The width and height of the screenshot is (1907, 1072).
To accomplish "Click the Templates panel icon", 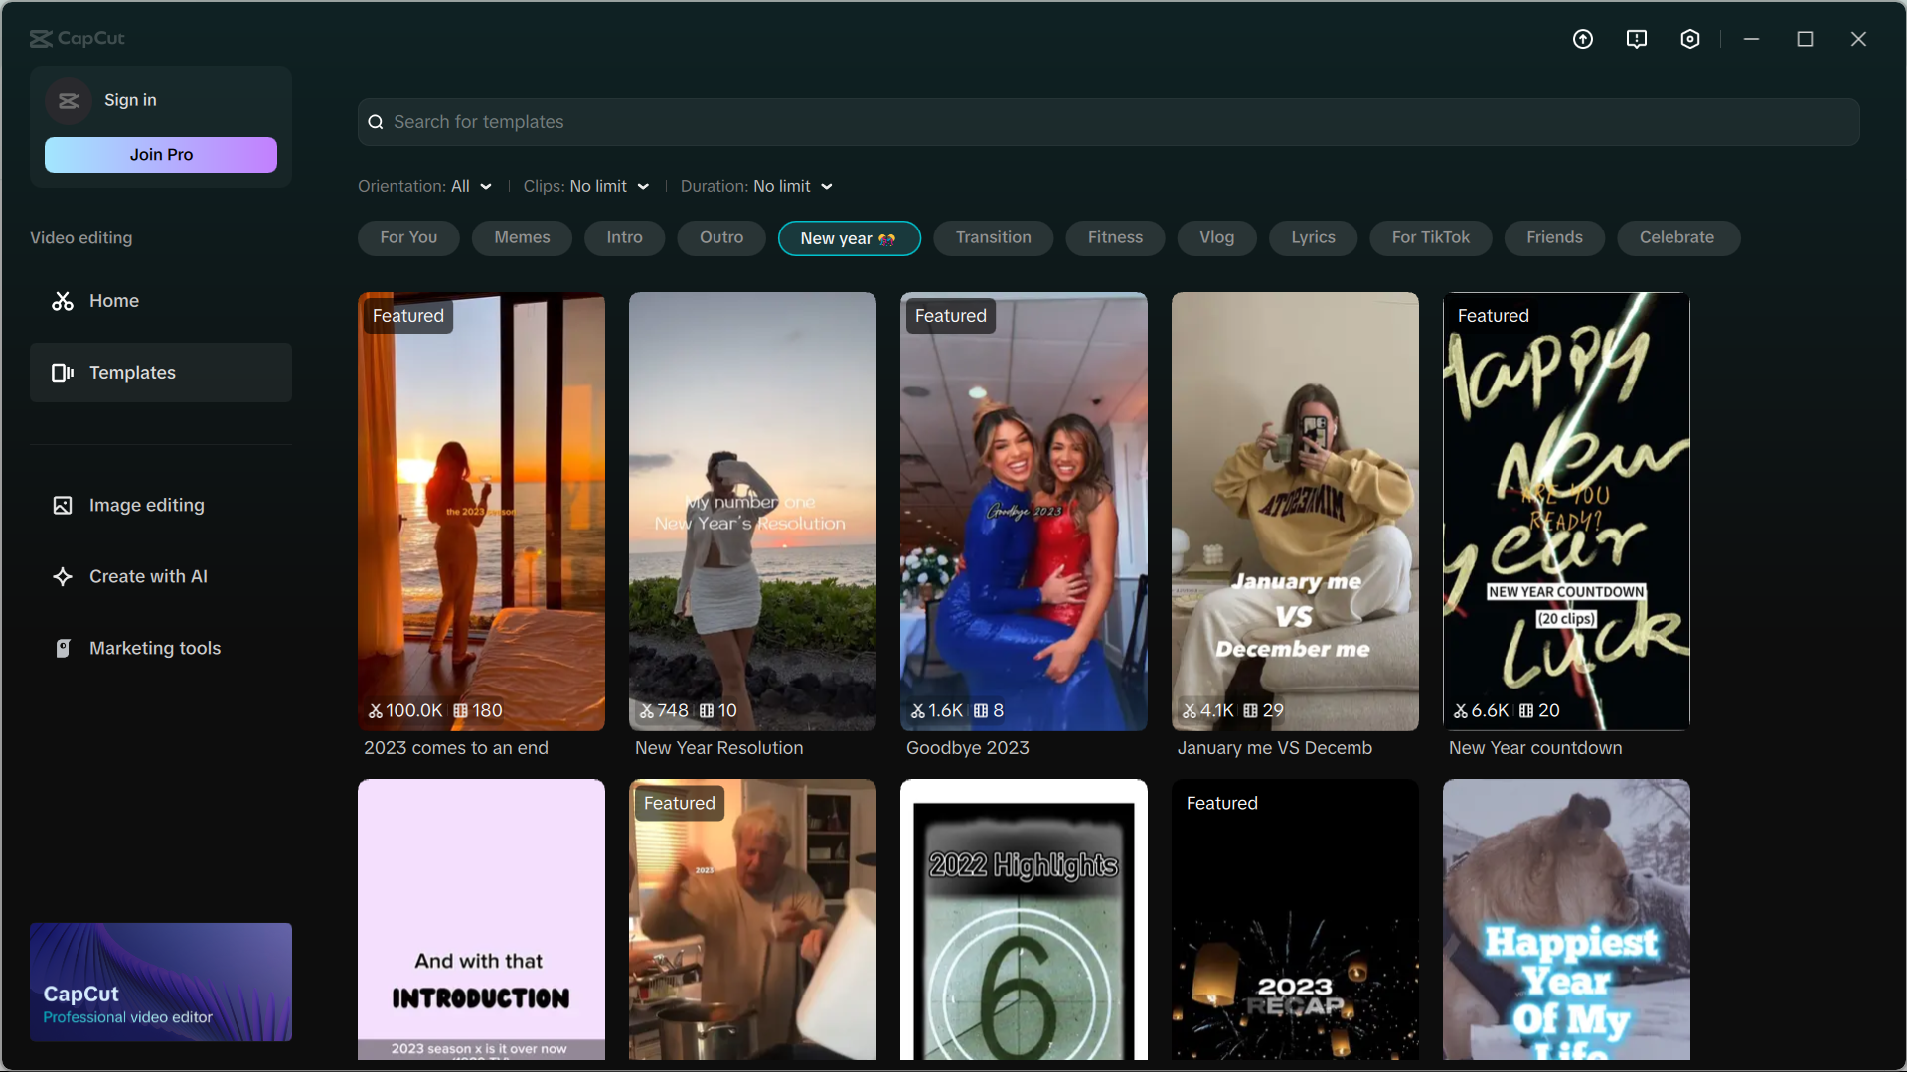I will pyautogui.click(x=63, y=373).
